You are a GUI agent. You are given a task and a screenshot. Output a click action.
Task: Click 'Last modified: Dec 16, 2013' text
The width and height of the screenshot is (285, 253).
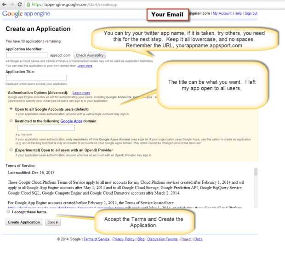click(x=31, y=173)
